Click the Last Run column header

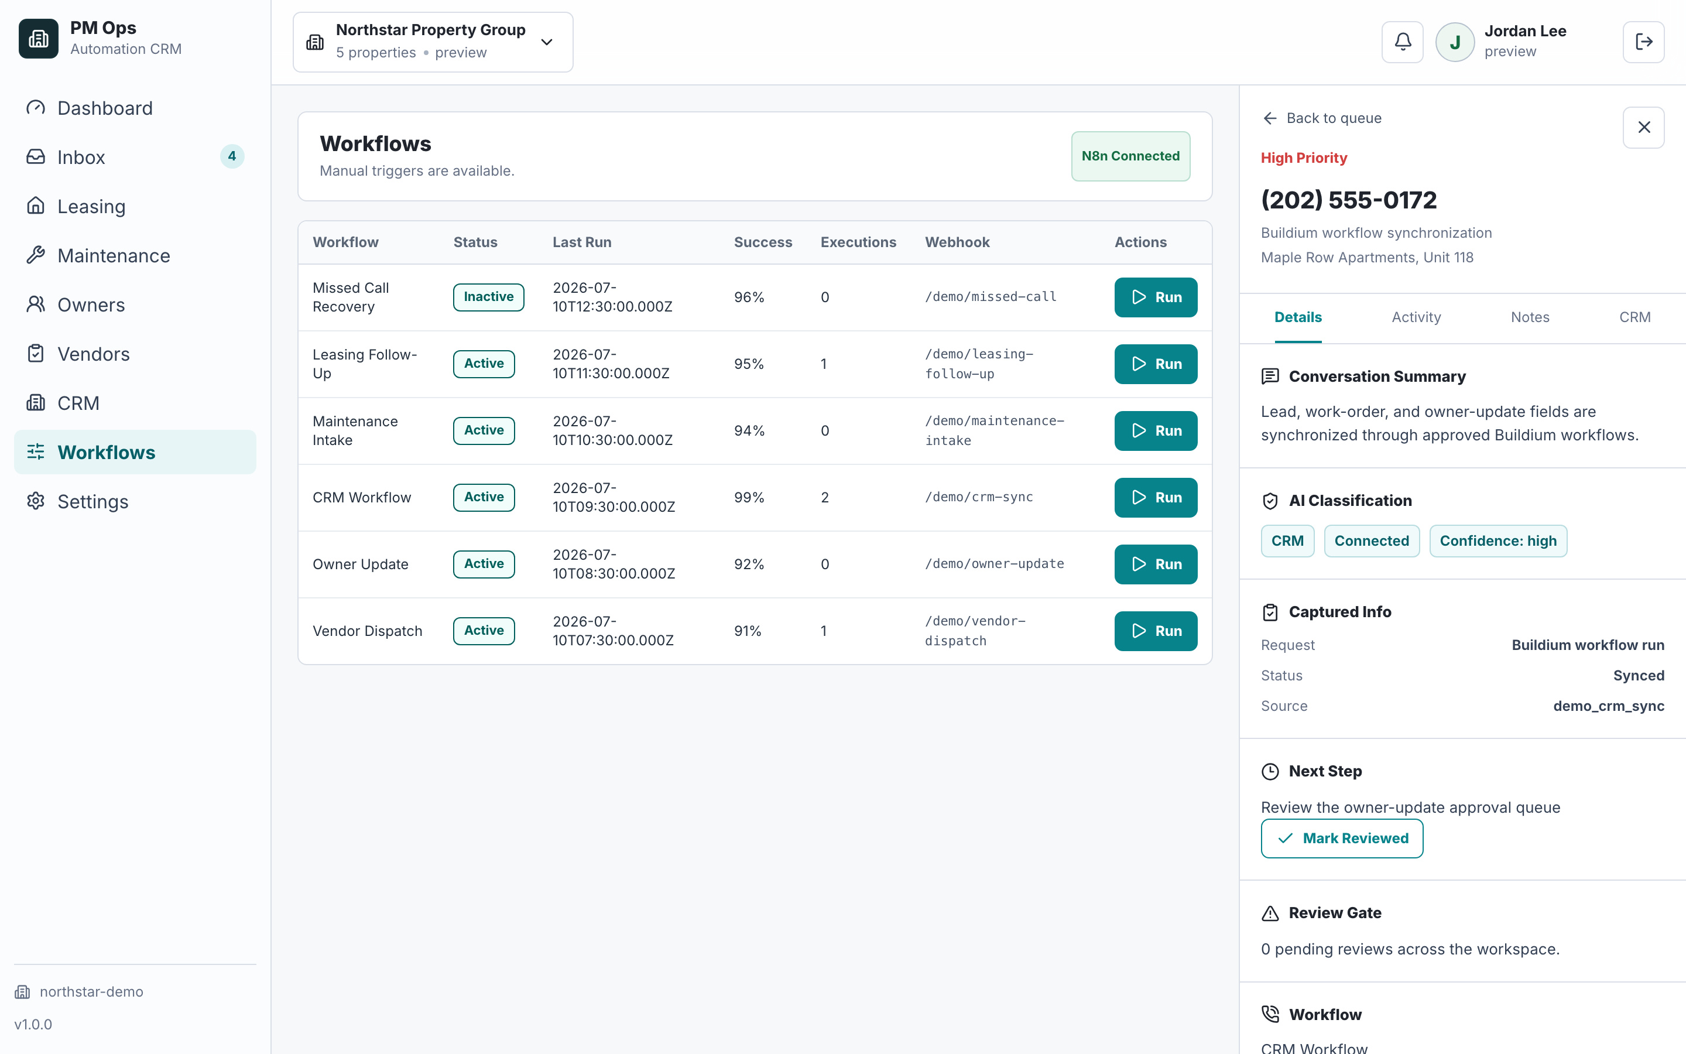tap(582, 242)
